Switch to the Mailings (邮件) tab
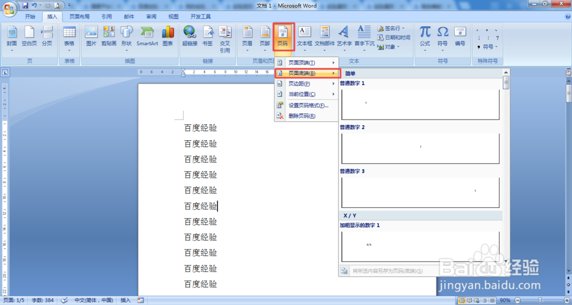Viewport: 572px width, 305px height. point(129,17)
